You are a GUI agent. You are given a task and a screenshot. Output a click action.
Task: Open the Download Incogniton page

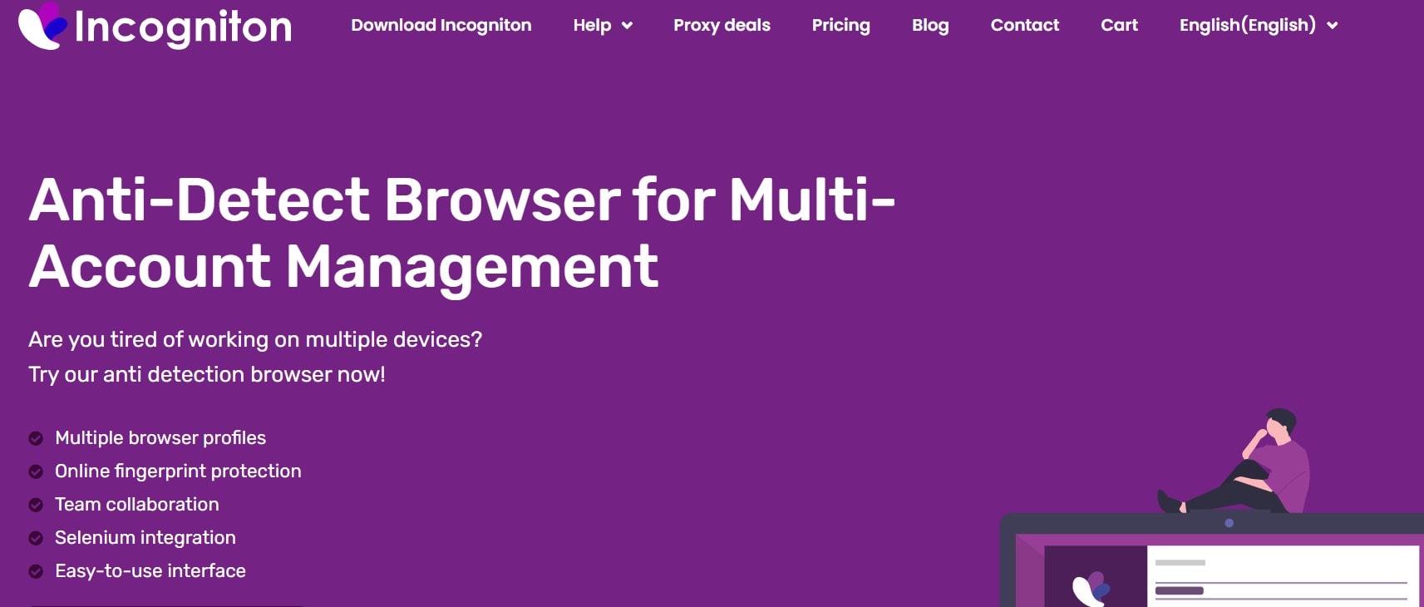point(441,25)
